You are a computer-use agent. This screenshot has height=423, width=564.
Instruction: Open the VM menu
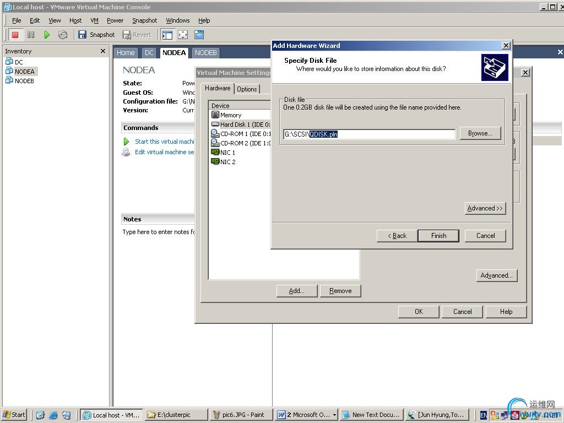pos(95,20)
